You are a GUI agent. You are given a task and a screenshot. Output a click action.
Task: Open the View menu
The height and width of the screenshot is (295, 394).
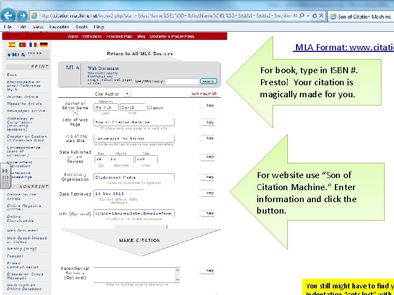38,27
